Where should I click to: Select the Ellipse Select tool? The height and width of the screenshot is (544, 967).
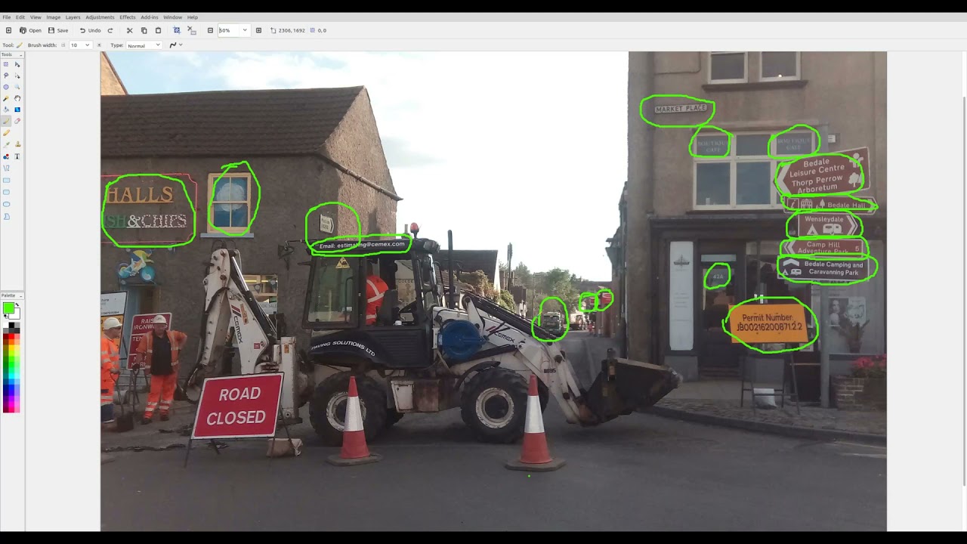[x=6, y=87]
